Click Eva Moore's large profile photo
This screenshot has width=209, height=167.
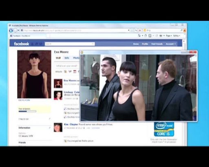[34, 74]
